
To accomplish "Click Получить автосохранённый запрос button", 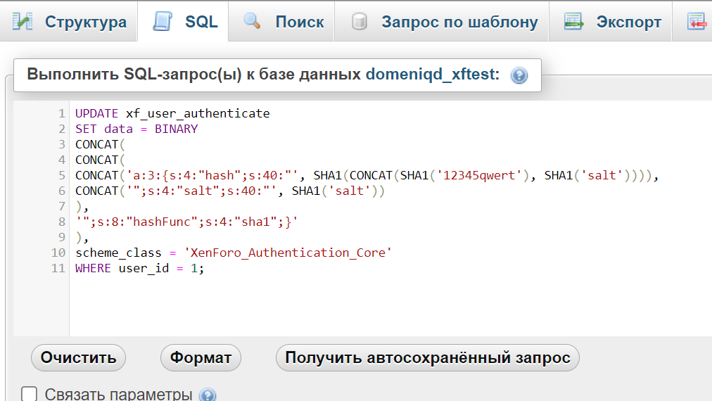I will click(427, 358).
